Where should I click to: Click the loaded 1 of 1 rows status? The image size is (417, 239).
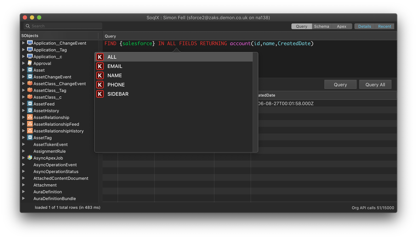click(x=68, y=207)
